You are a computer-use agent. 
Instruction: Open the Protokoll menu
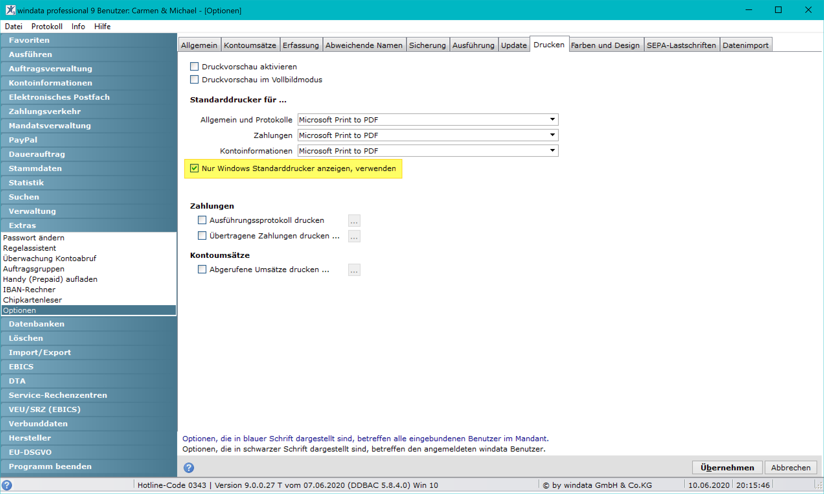47,26
